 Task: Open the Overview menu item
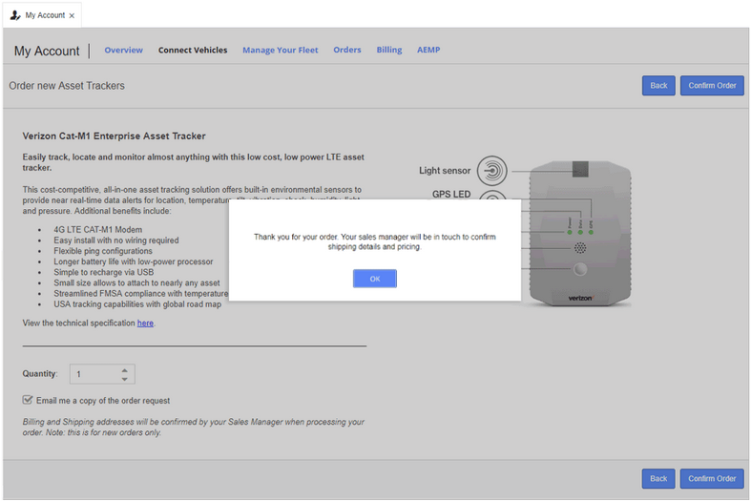click(123, 50)
